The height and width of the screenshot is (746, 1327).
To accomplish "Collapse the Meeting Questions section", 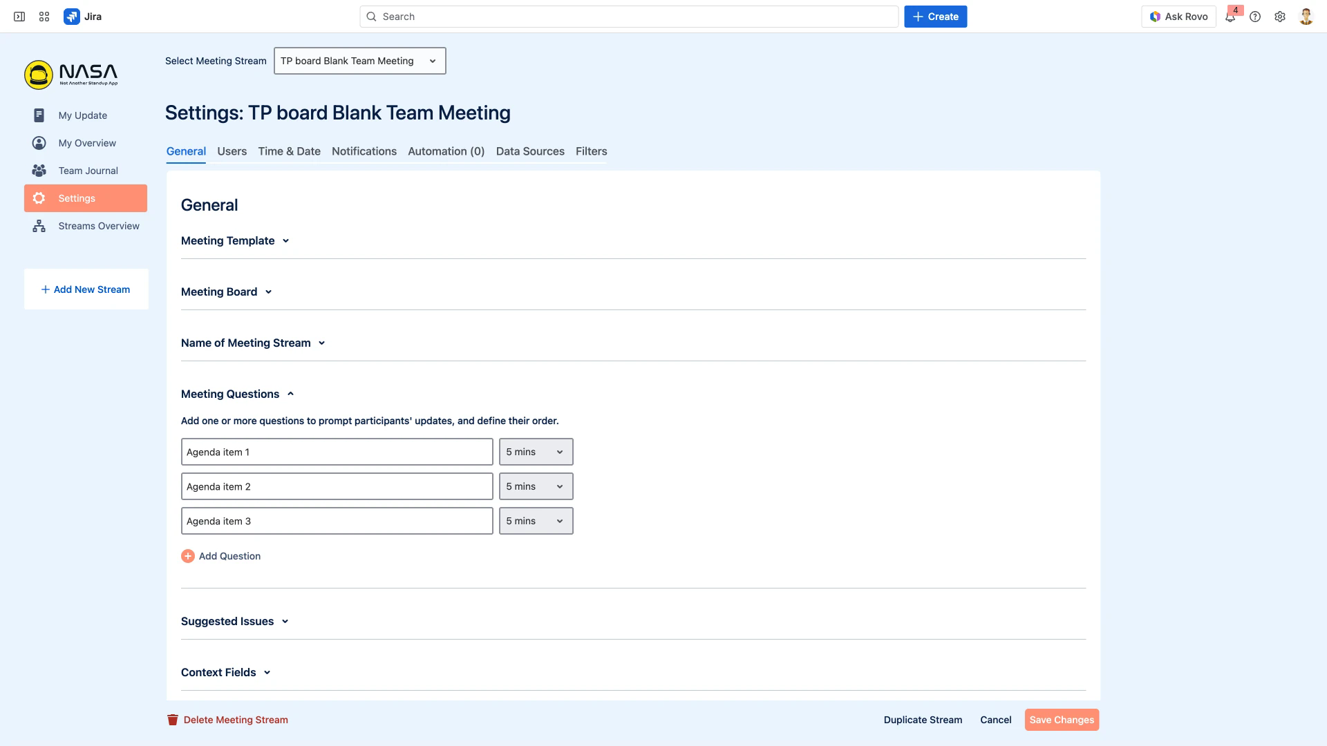I will (290, 394).
